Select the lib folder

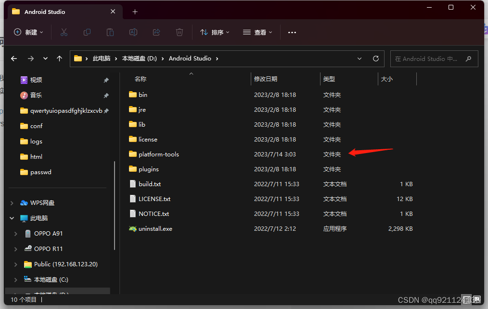coord(142,124)
